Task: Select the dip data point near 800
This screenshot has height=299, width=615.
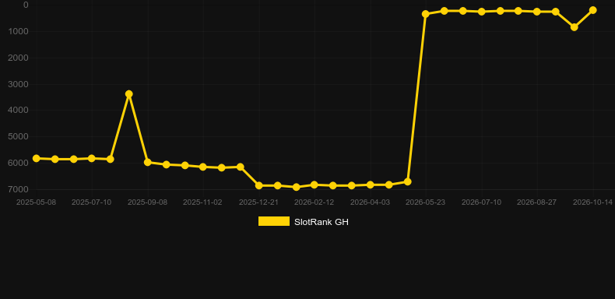Action: point(575,27)
